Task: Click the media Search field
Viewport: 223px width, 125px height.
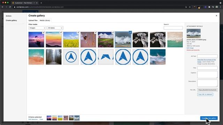Action: (x=173, y=28)
